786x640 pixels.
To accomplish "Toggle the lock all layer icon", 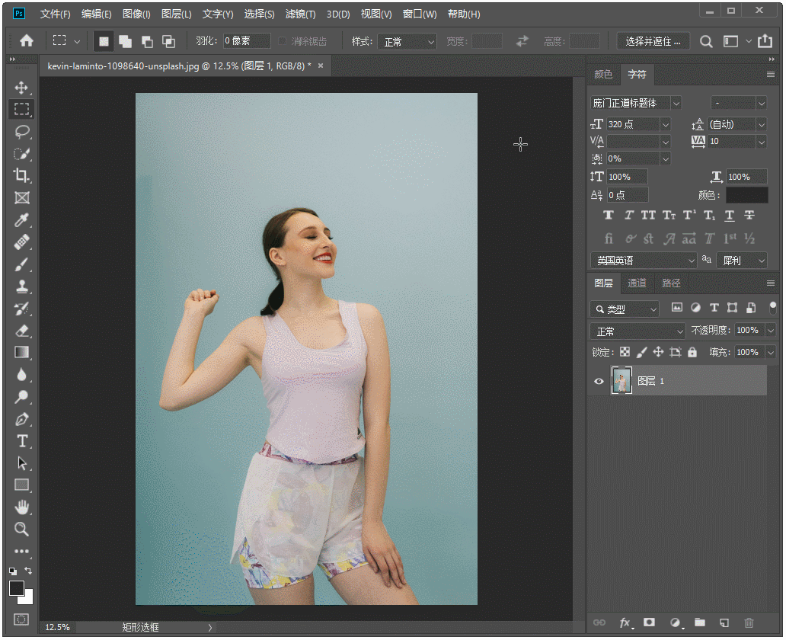I will point(692,352).
